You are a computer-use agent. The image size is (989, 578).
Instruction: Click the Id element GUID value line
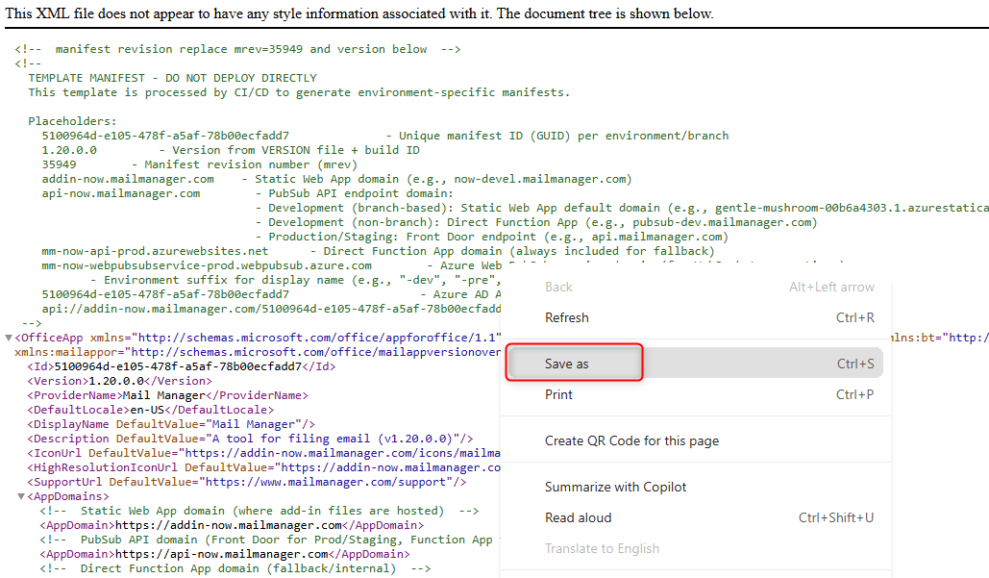[x=182, y=366]
